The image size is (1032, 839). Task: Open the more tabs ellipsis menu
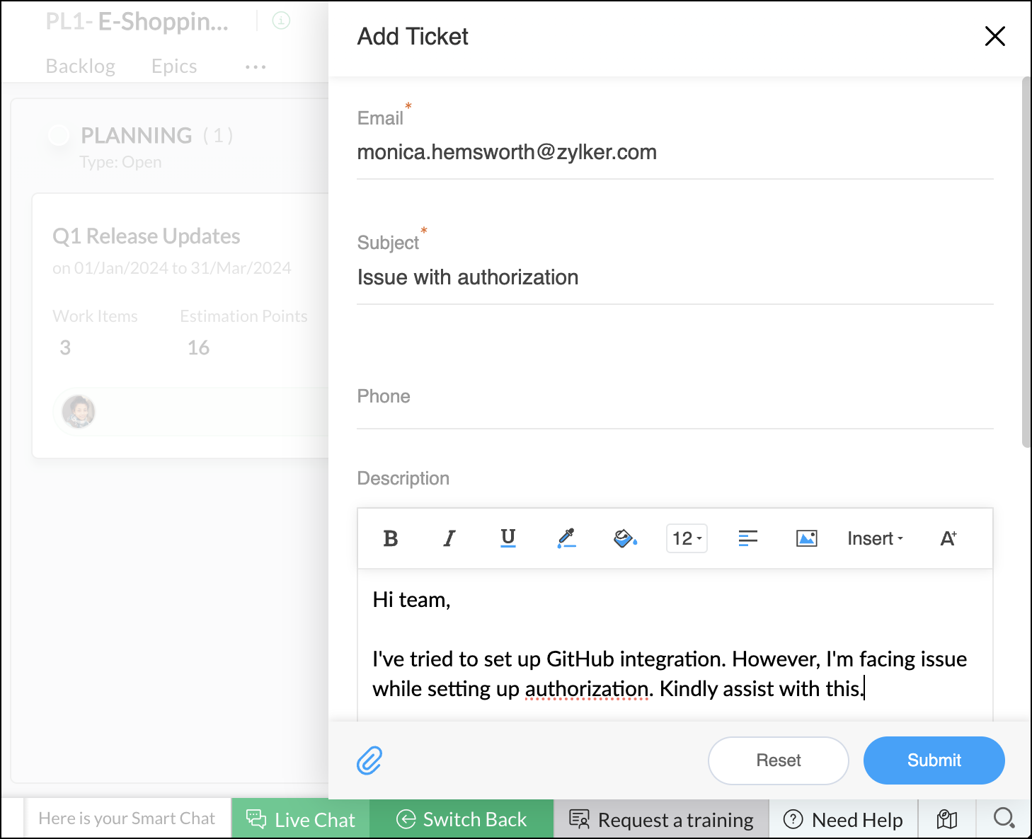(256, 67)
